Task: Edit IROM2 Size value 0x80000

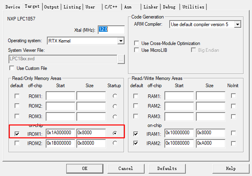Action: [91, 143]
